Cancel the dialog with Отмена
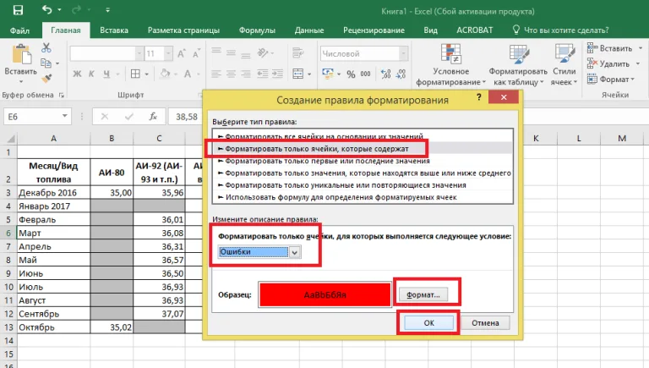Image resolution: width=649 pixels, height=368 pixels. 485,323
